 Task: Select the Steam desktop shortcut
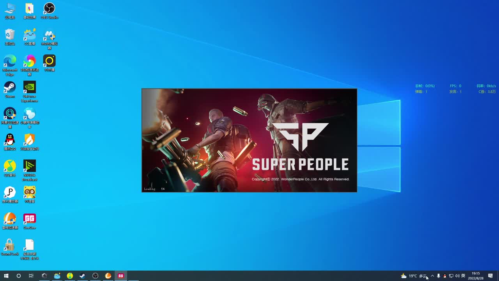click(10, 90)
